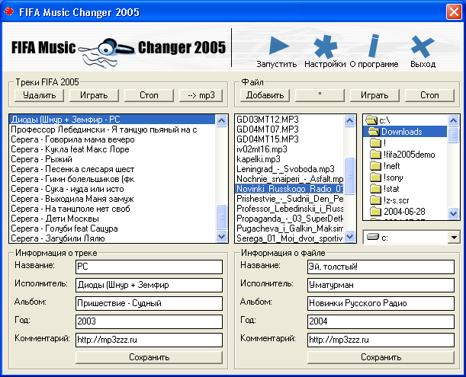This screenshot has width=466, height=377.
Task: Click file Название field Эй, толстый!
Action: coord(381,267)
